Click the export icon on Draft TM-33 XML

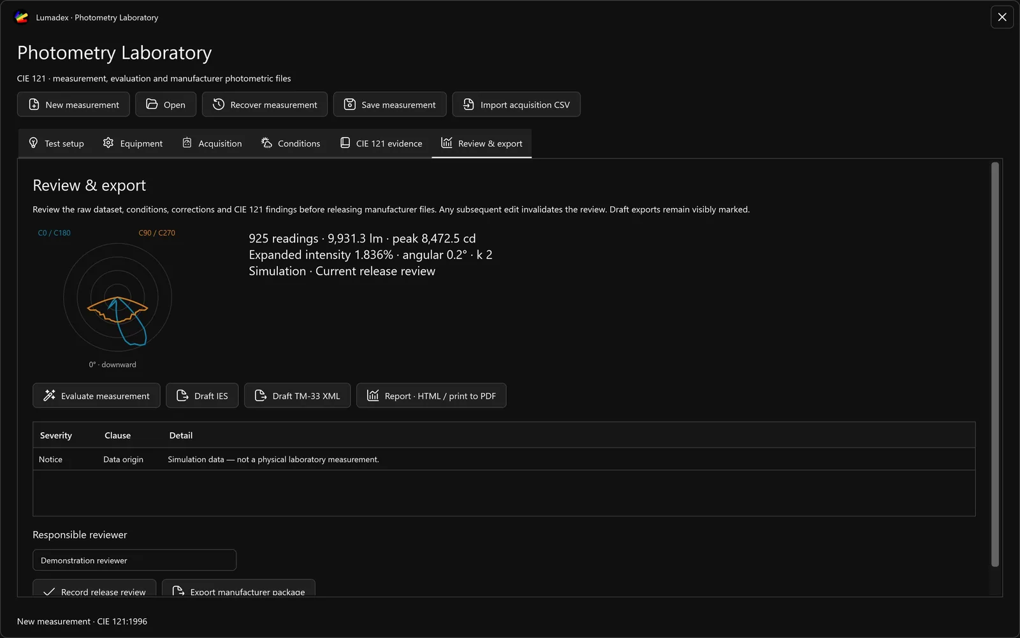click(x=261, y=395)
